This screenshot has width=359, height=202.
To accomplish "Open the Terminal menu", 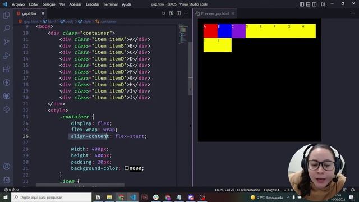I will [x=111, y=4].
